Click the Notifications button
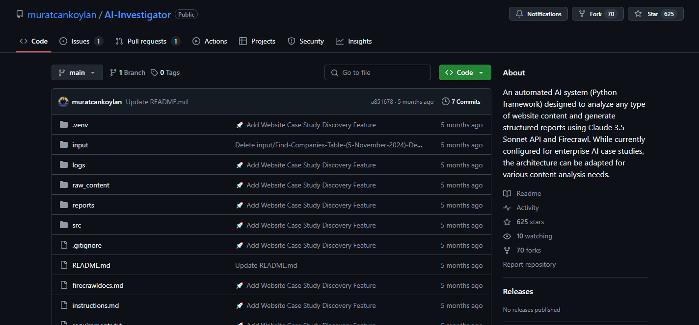Viewport: 699px width, 325px height. 538,14
